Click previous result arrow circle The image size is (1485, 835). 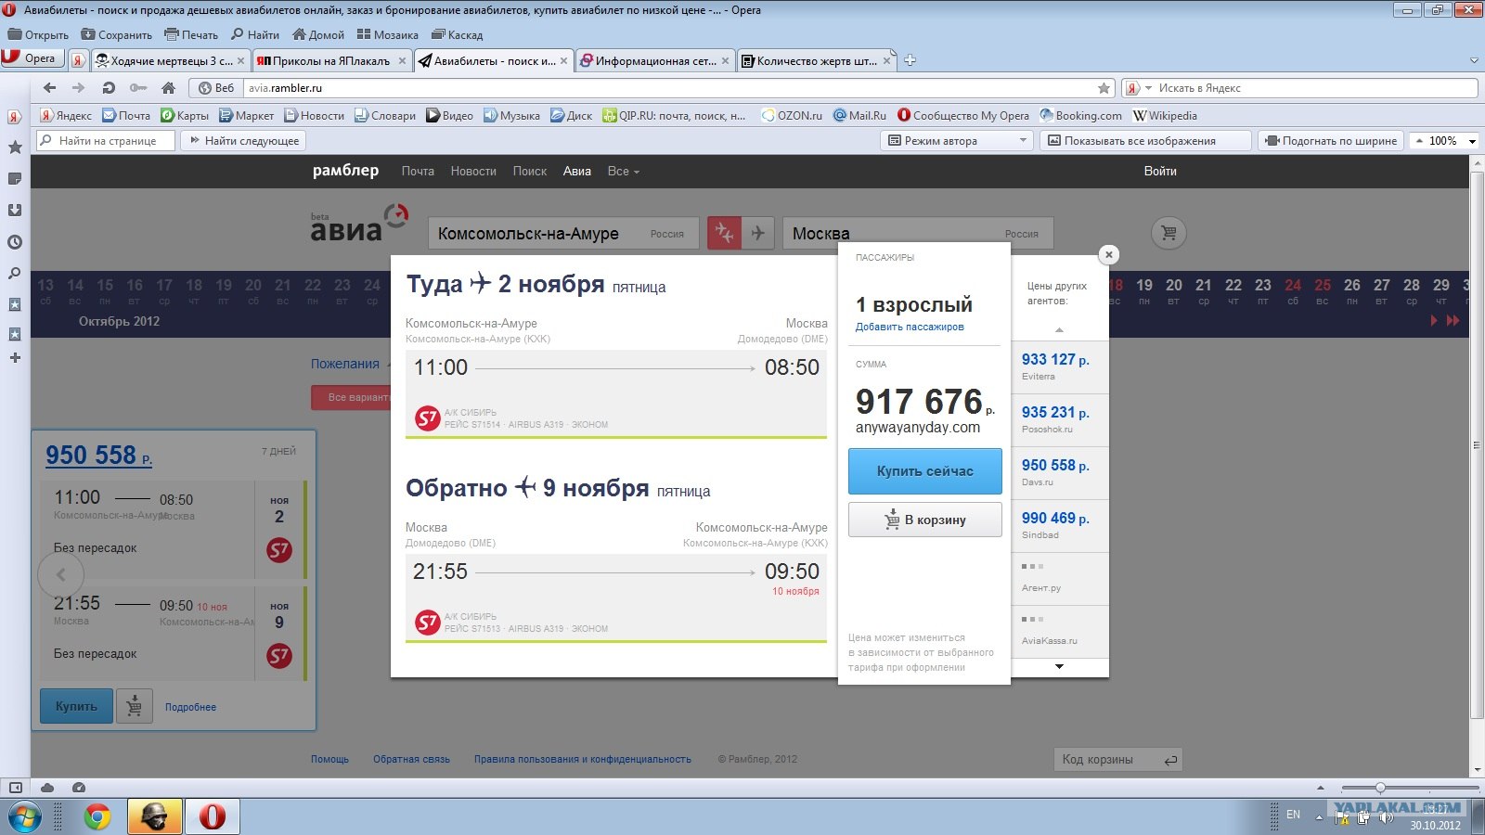pos(60,574)
